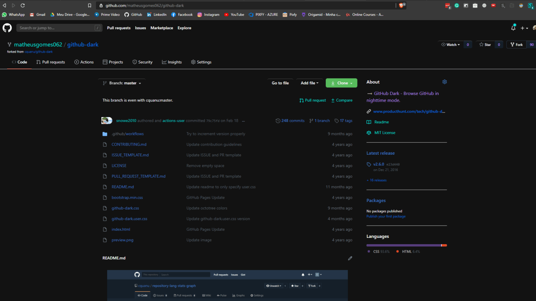Click the Compare link

342,100
